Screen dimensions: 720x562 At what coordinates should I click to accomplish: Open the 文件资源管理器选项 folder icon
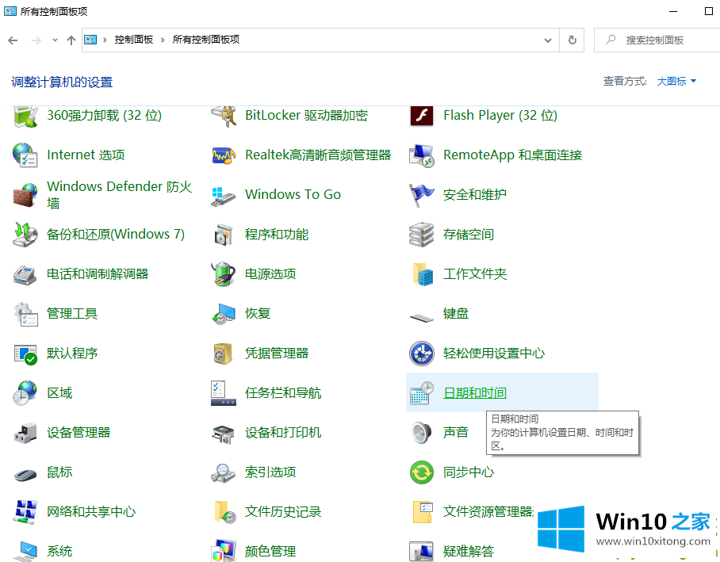[x=423, y=512]
